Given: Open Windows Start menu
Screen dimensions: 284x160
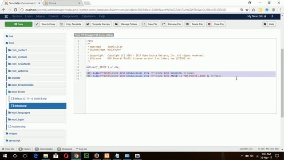Looking at the screenshot, I should click(x=5, y=156).
